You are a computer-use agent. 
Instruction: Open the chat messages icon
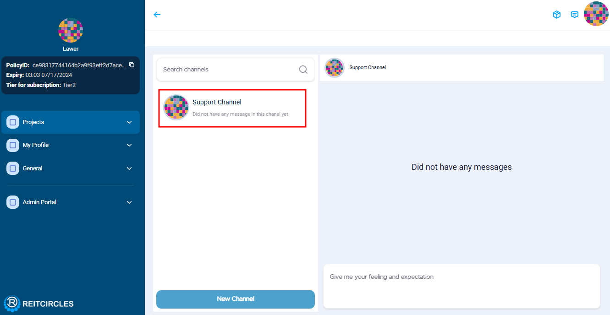[x=574, y=15]
